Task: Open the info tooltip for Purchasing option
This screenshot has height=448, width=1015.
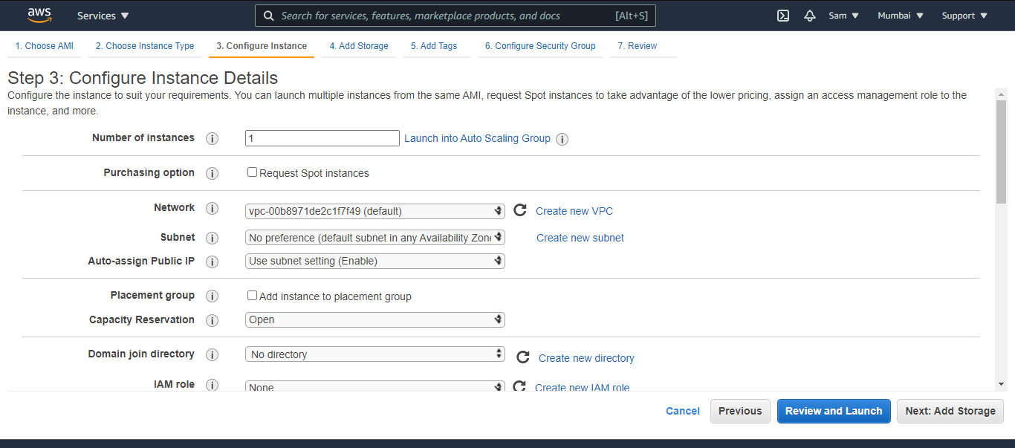Action: [x=212, y=173]
